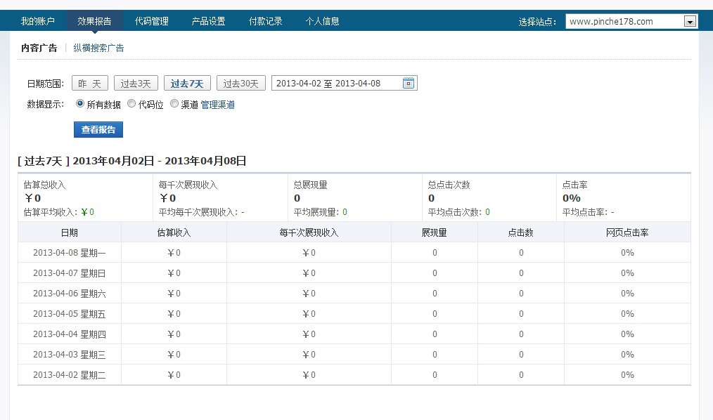Set date range to 过去3天
The height and width of the screenshot is (420, 713).
(x=136, y=84)
